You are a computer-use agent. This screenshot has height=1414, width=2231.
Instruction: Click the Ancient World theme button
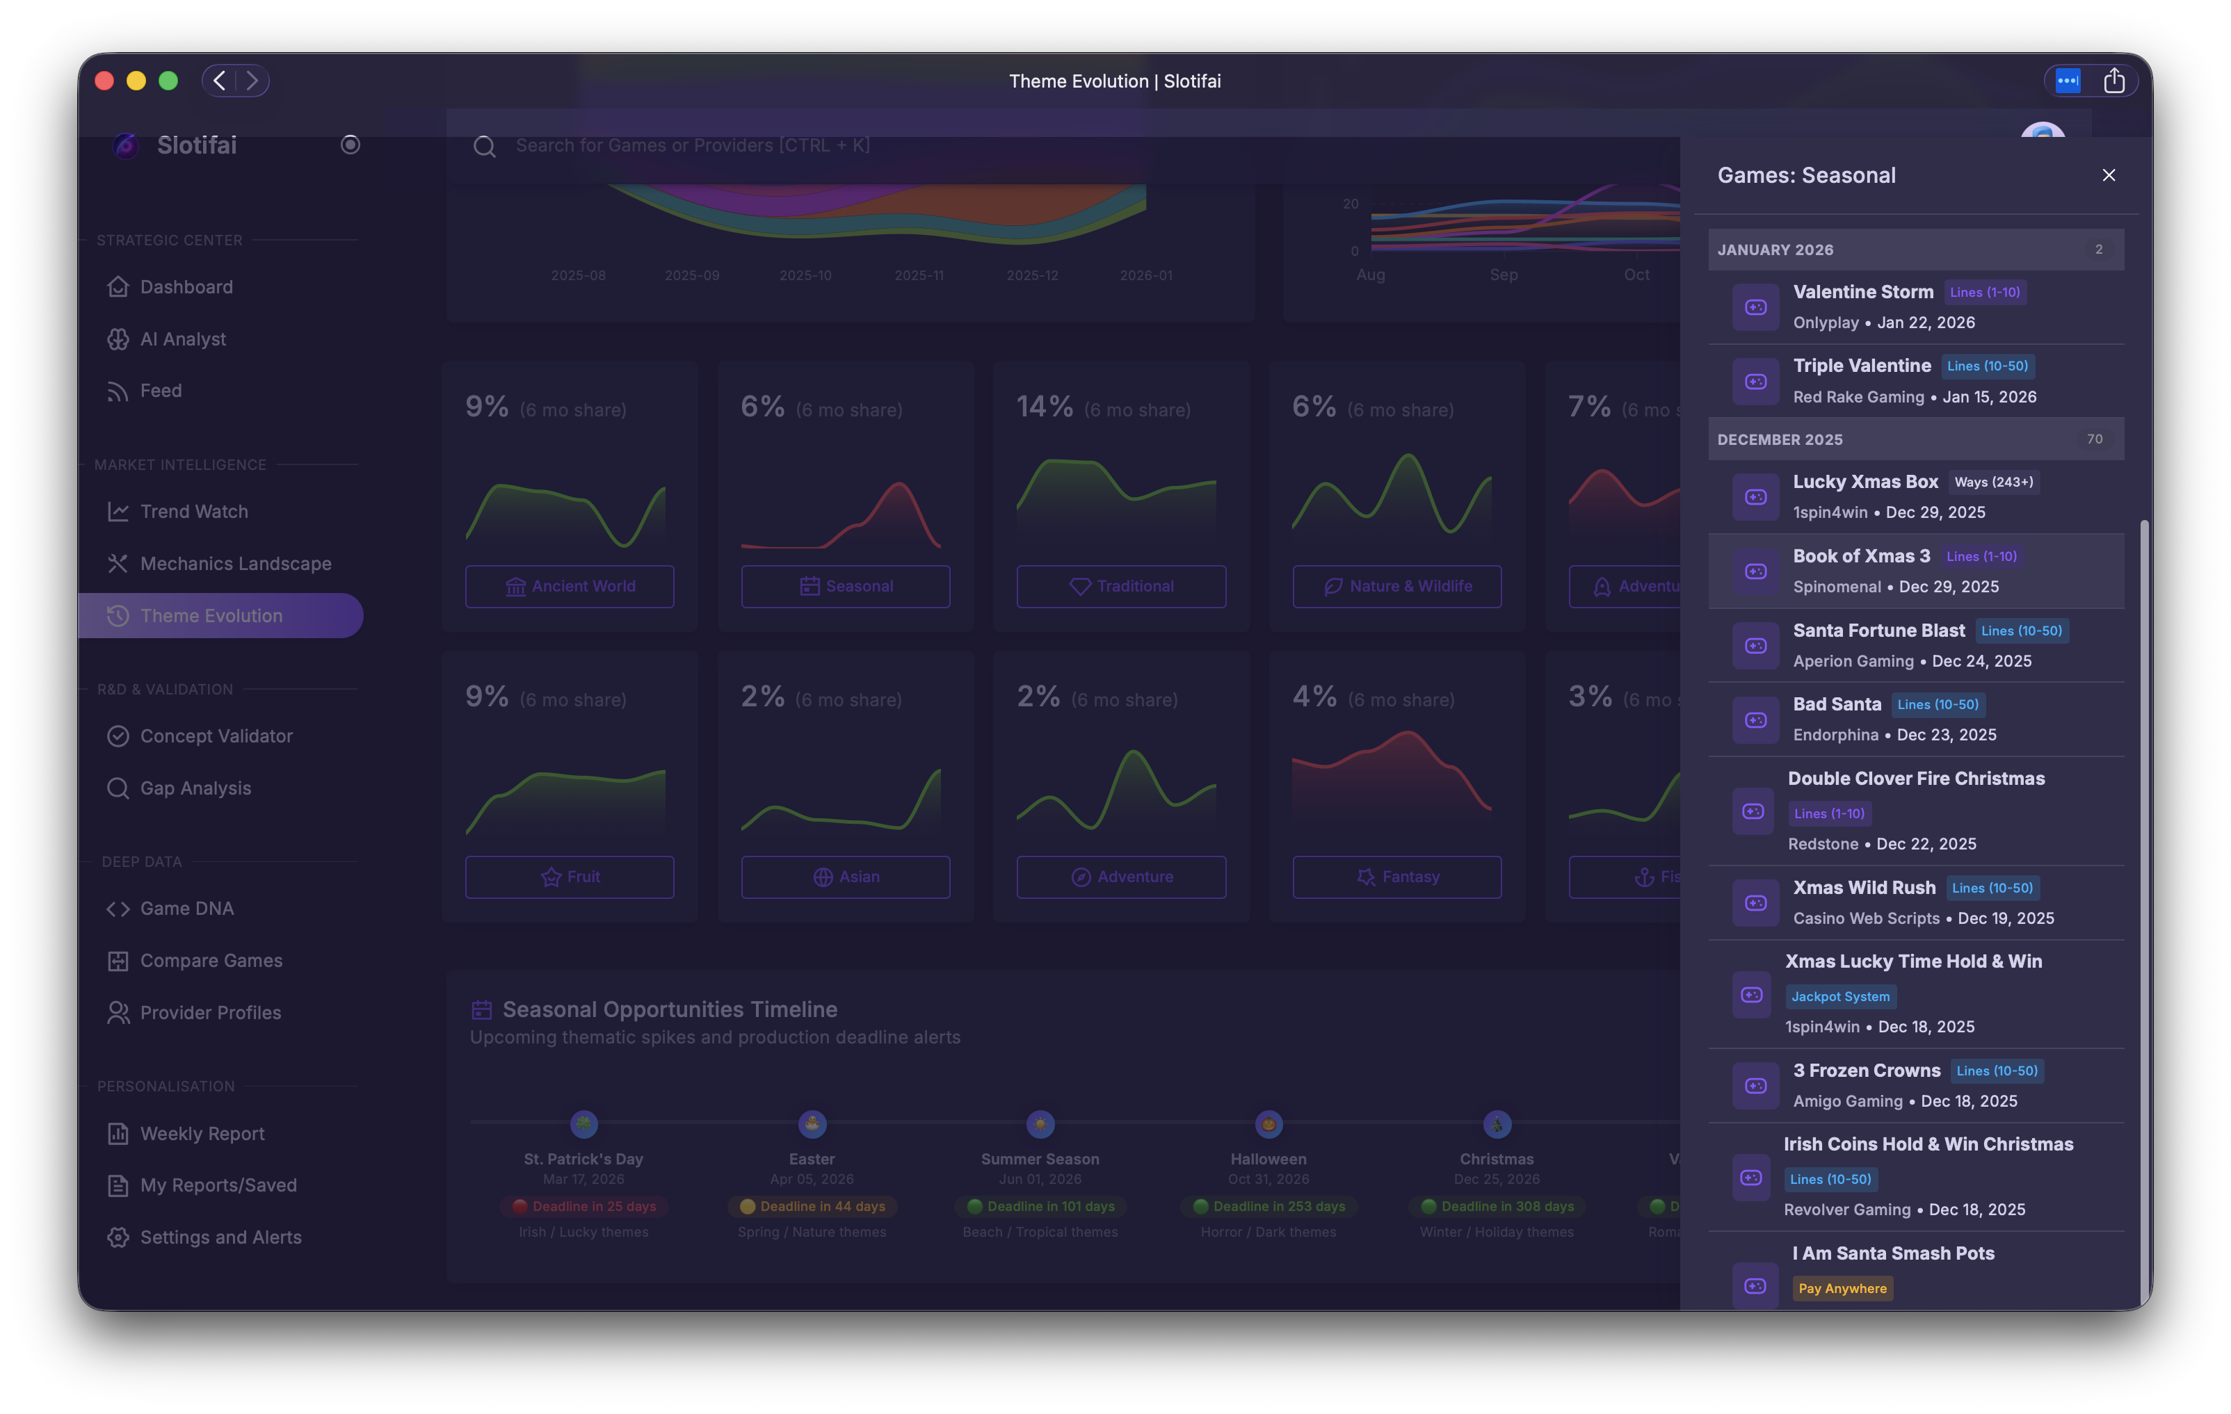(x=570, y=586)
